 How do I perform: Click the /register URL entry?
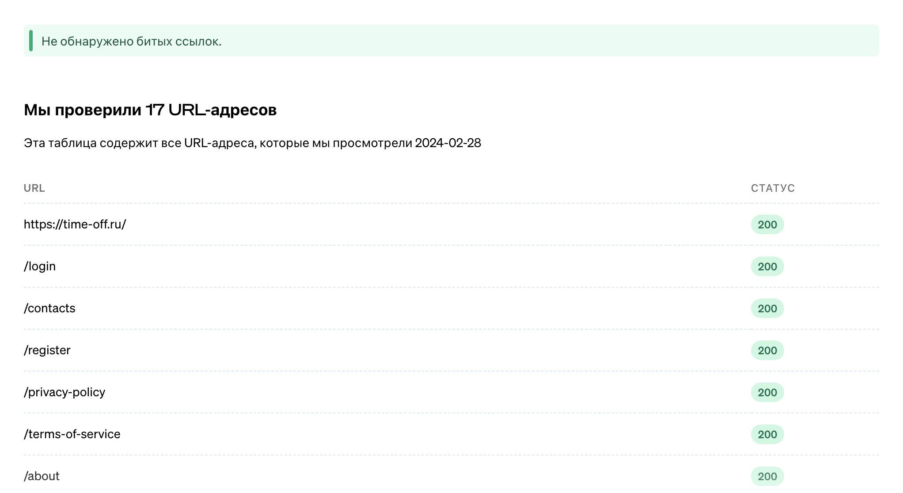coord(47,350)
